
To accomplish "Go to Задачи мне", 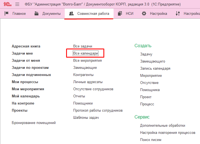I will tap(22, 53).
